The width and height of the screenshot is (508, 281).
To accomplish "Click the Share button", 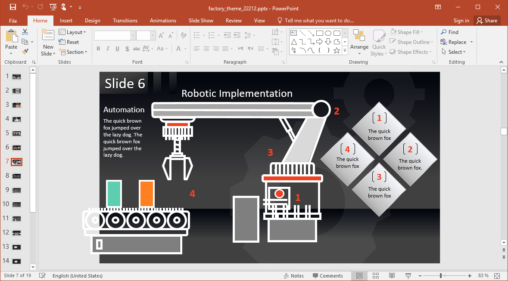I will [486, 20].
